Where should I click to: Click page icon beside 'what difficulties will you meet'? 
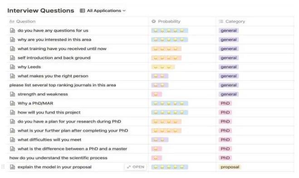pyautogui.click(x=12, y=140)
